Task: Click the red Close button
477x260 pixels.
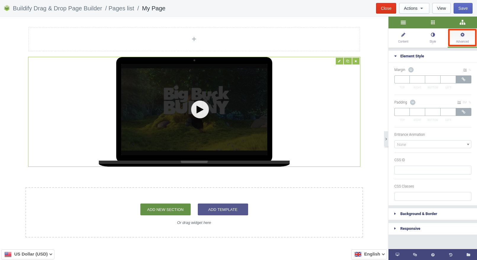Action: pyautogui.click(x=386, y=8)
